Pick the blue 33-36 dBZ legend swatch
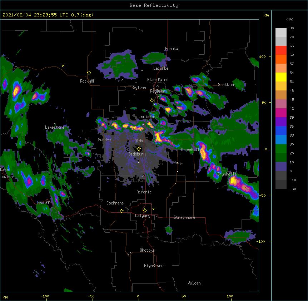The image size is (308, 301). (281, 130)
